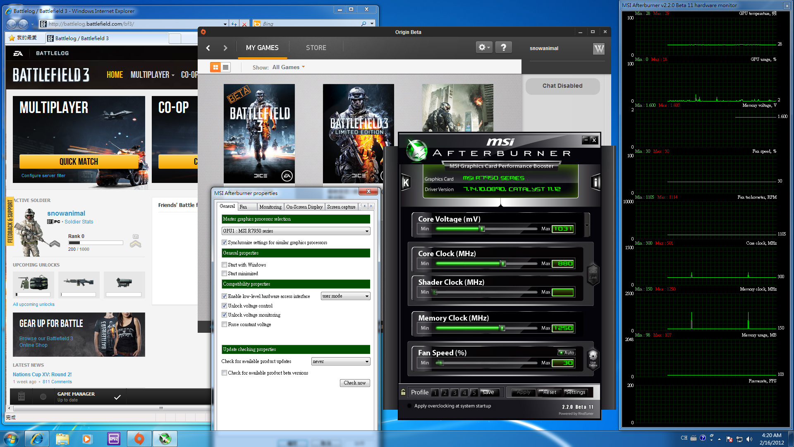Click the Kombustor K button in Afterburner

coord(406,183)
